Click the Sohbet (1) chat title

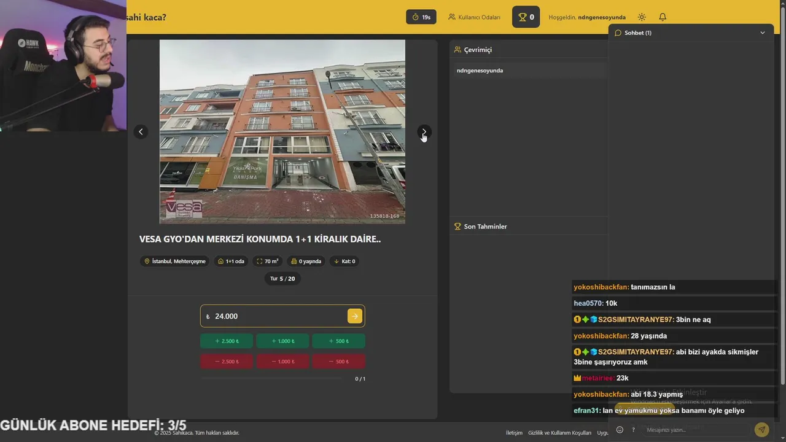tap(638, 33)
